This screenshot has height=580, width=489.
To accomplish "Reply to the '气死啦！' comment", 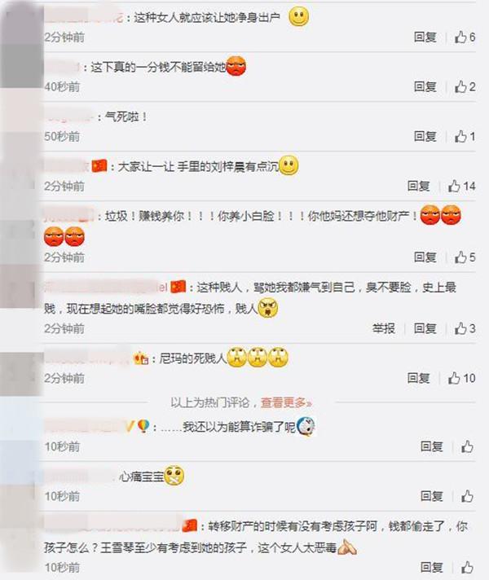I will click(425, 137).
